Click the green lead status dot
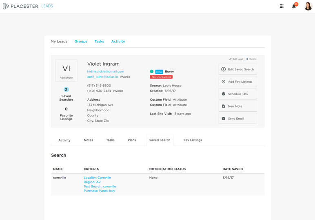The width and height of the screenshot is (315, 220). point(152,71)
